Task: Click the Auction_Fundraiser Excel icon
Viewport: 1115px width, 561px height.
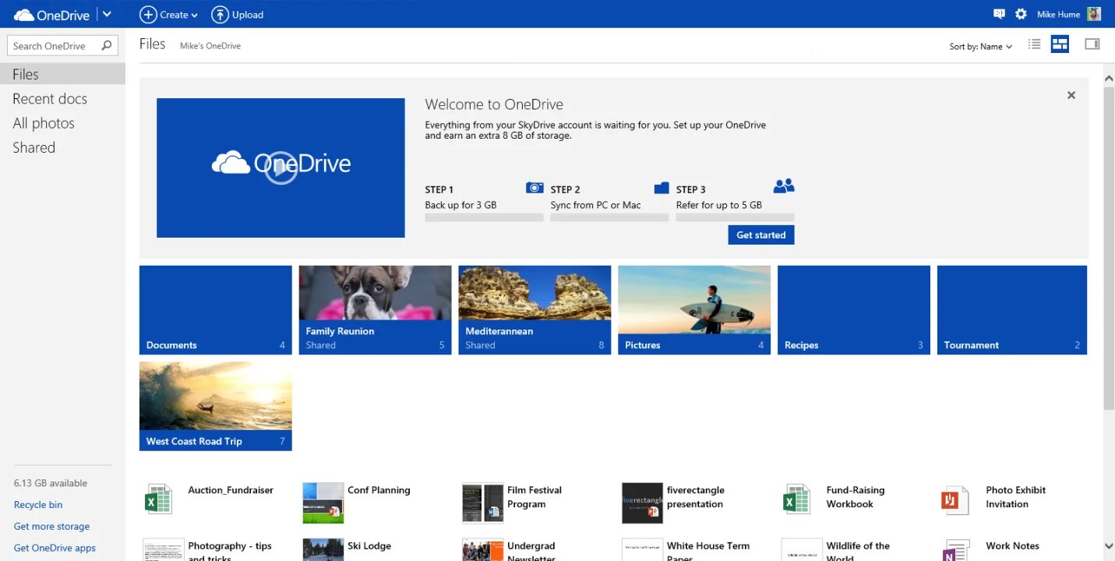Action: tap(158, 499)
